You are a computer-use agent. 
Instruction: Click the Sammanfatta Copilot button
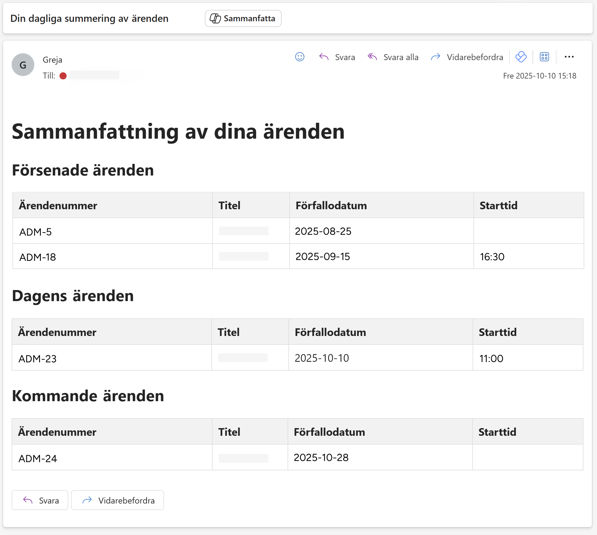point(243,18)
